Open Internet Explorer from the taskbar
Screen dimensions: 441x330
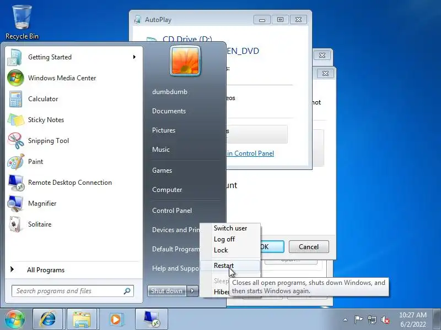click(x=48, y=320)
